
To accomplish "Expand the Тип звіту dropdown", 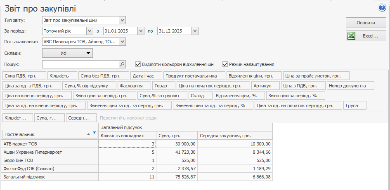I will pyautogui.click(x=122, y=20).
